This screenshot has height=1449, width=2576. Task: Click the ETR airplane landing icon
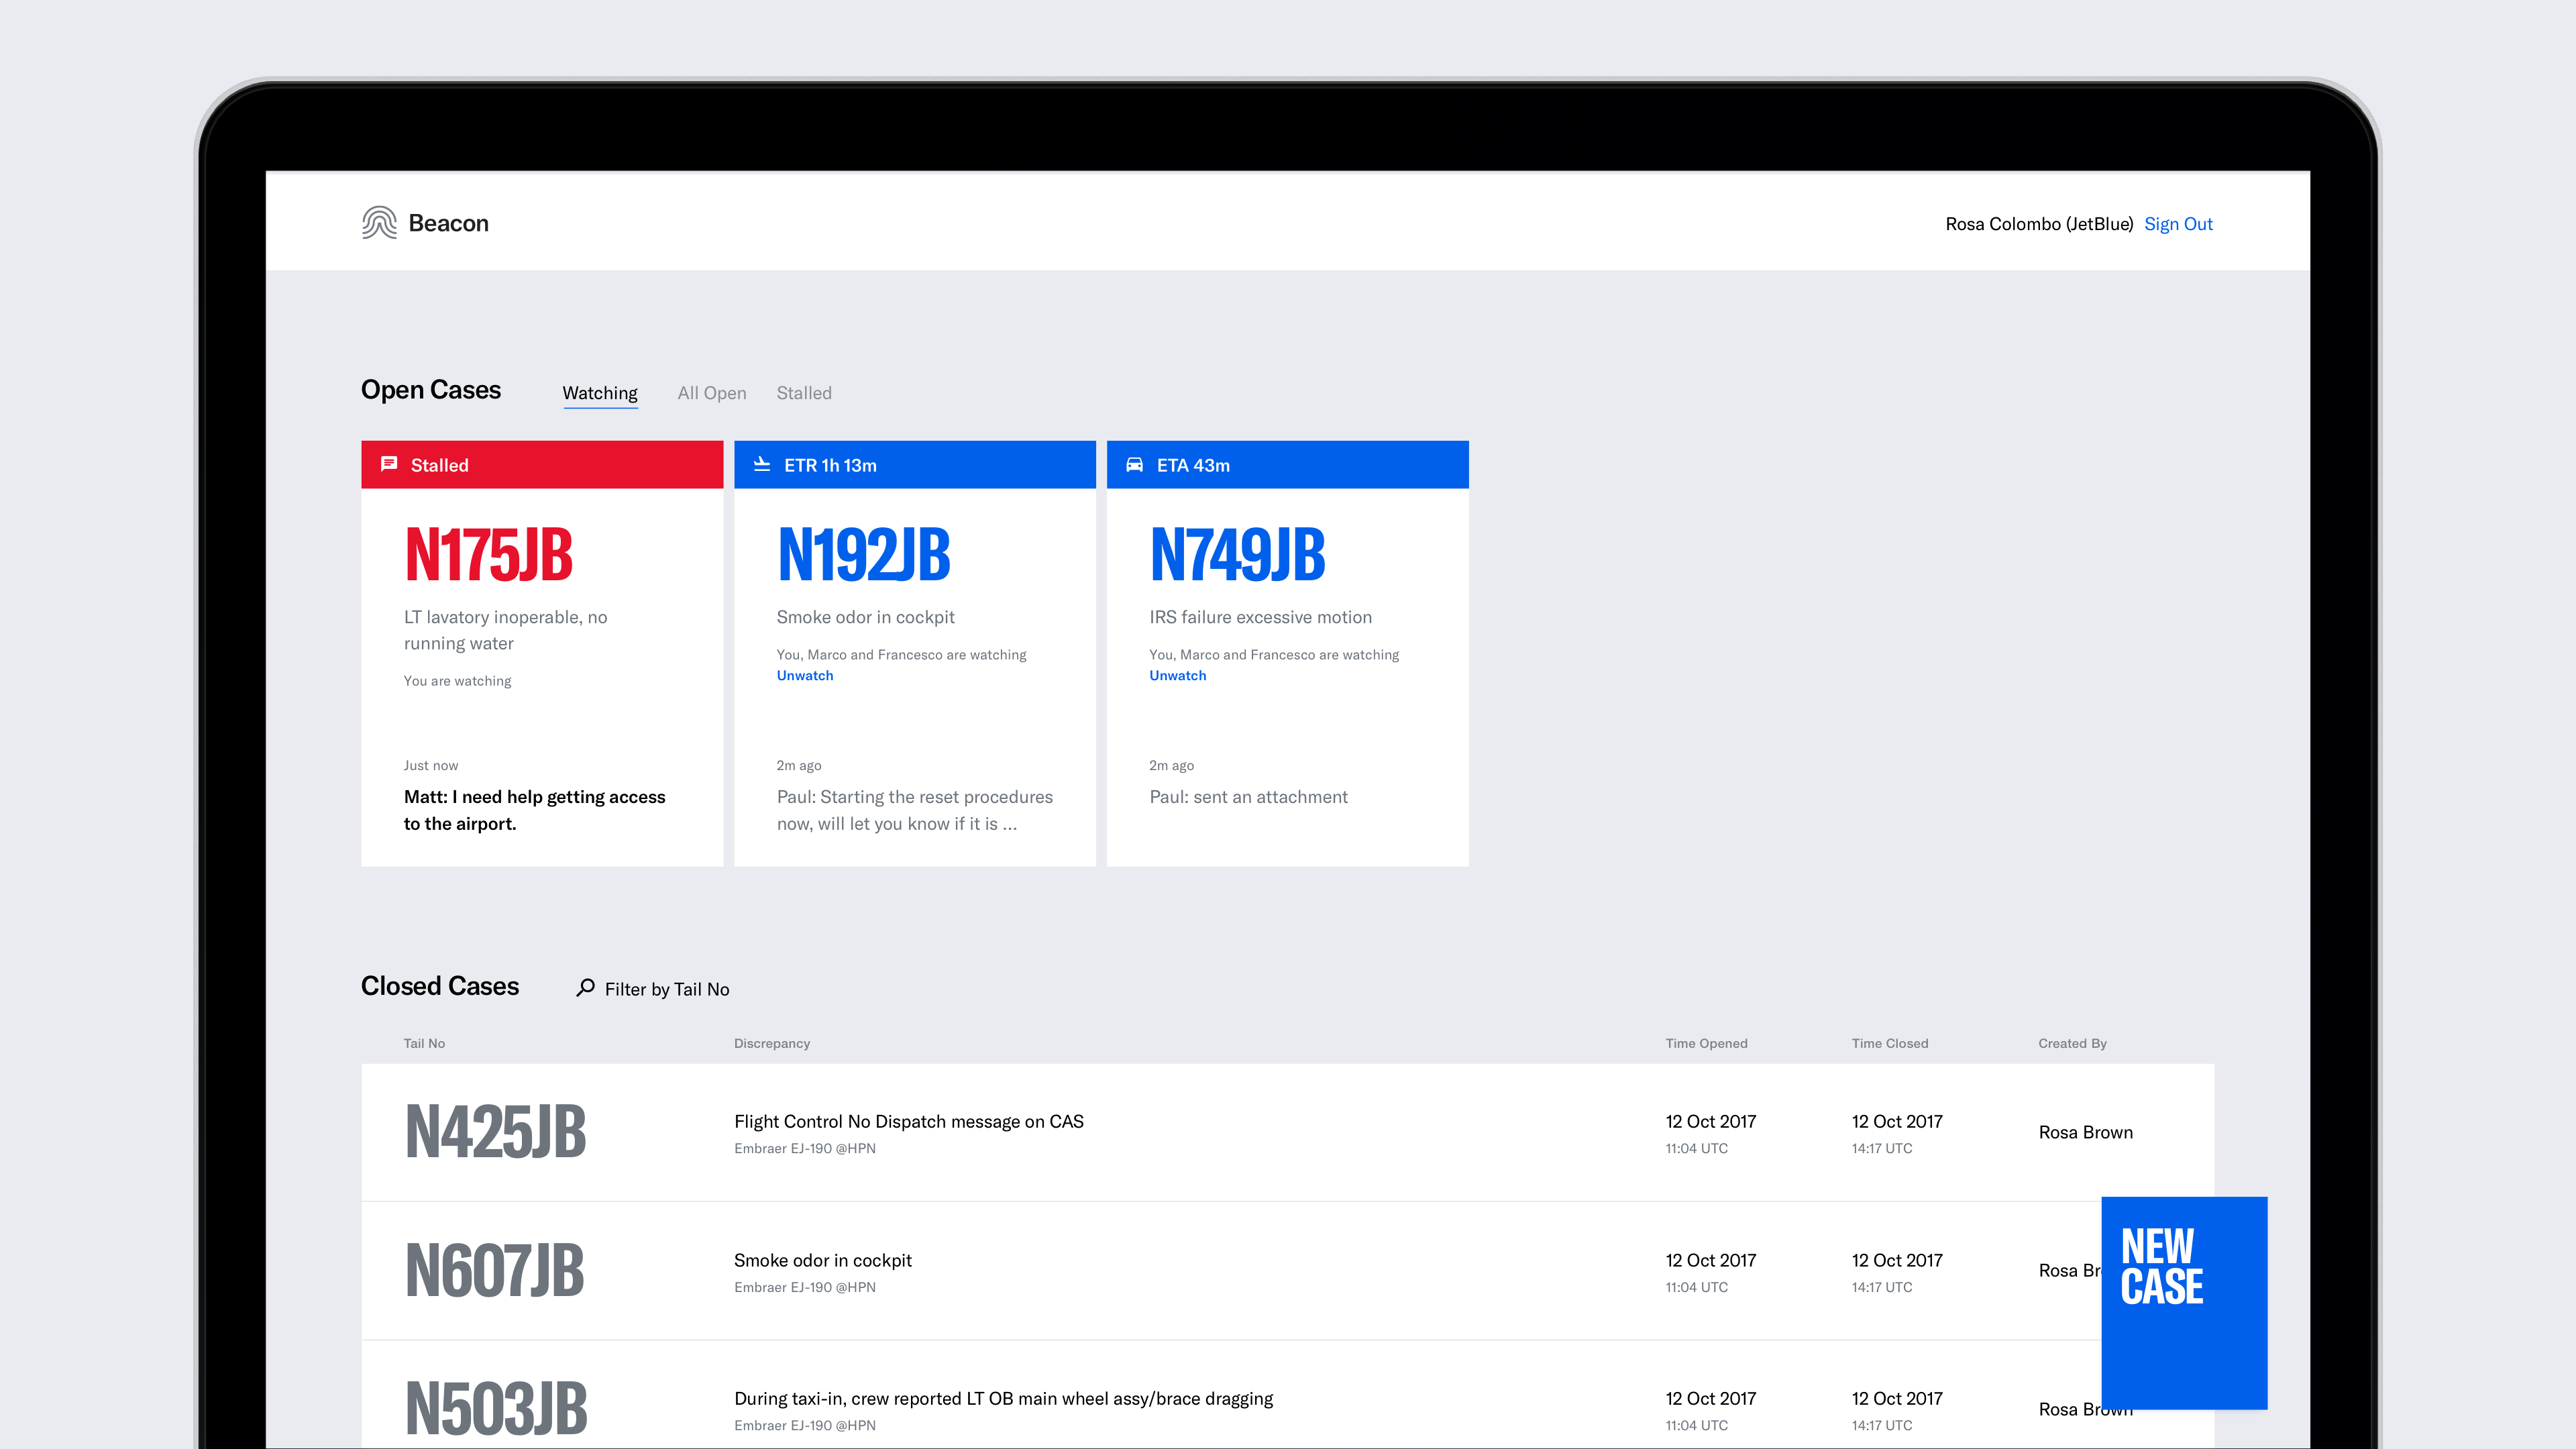click(762, 464)
